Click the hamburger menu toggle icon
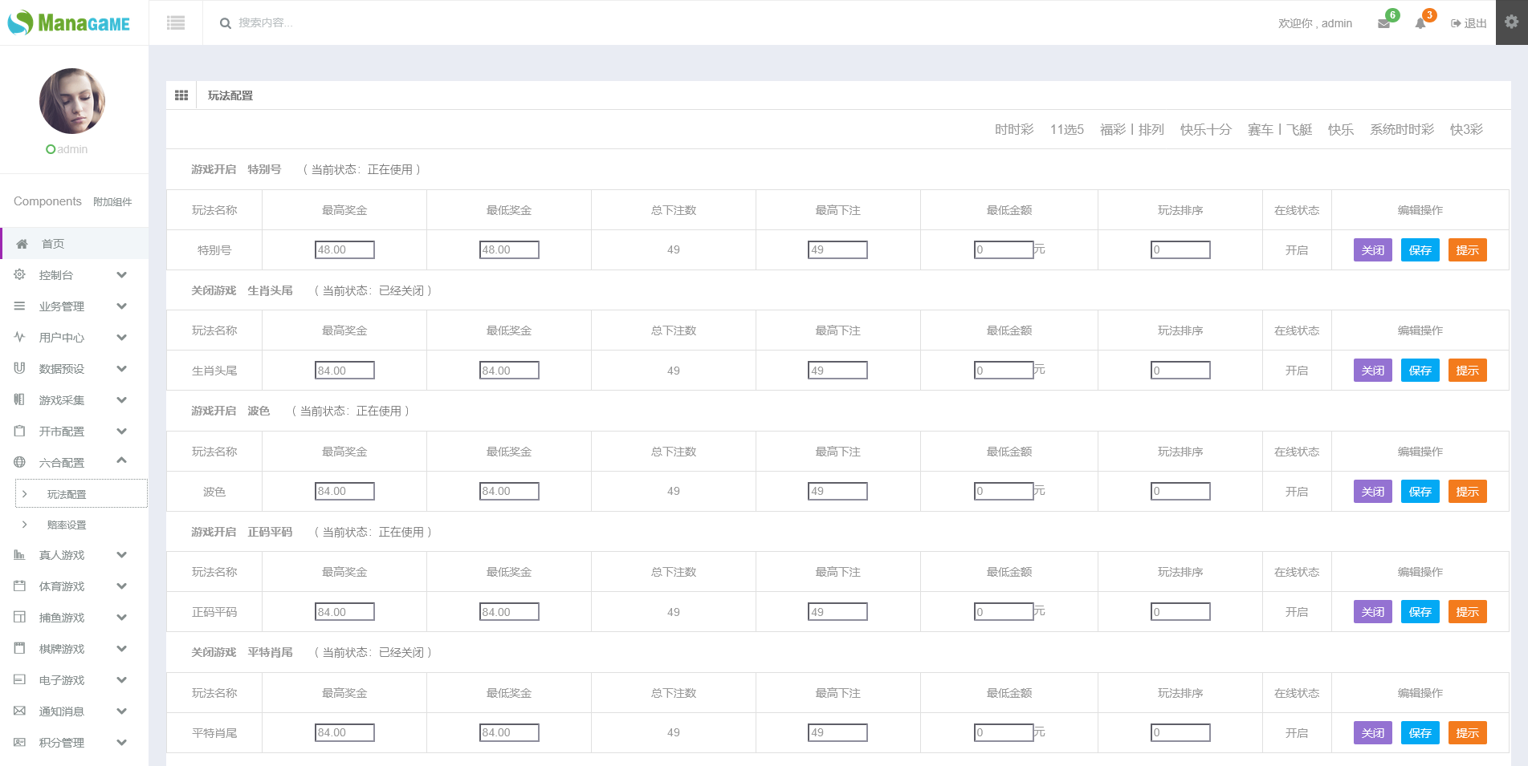This screenshot has height=766, width=1528. click(x=176, y=23)
